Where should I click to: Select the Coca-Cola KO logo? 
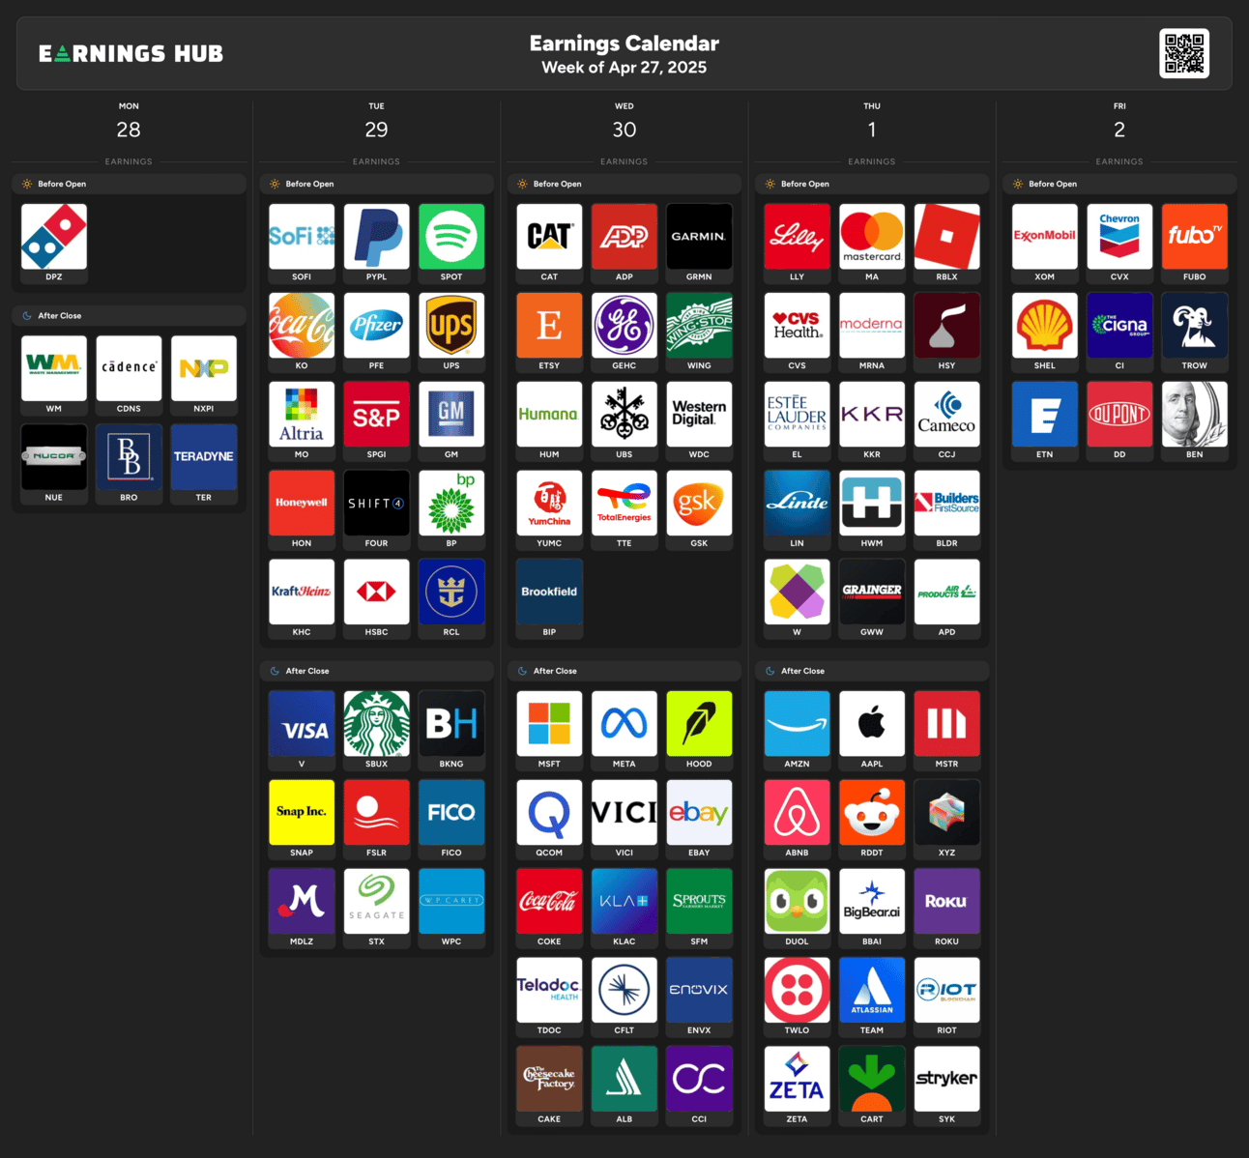point(302,325)
